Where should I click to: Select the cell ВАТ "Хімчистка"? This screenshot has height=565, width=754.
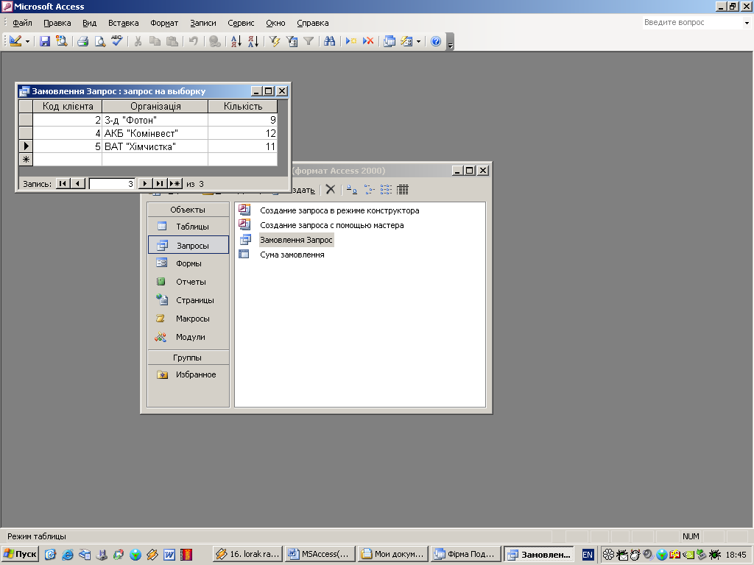[155, 146]
